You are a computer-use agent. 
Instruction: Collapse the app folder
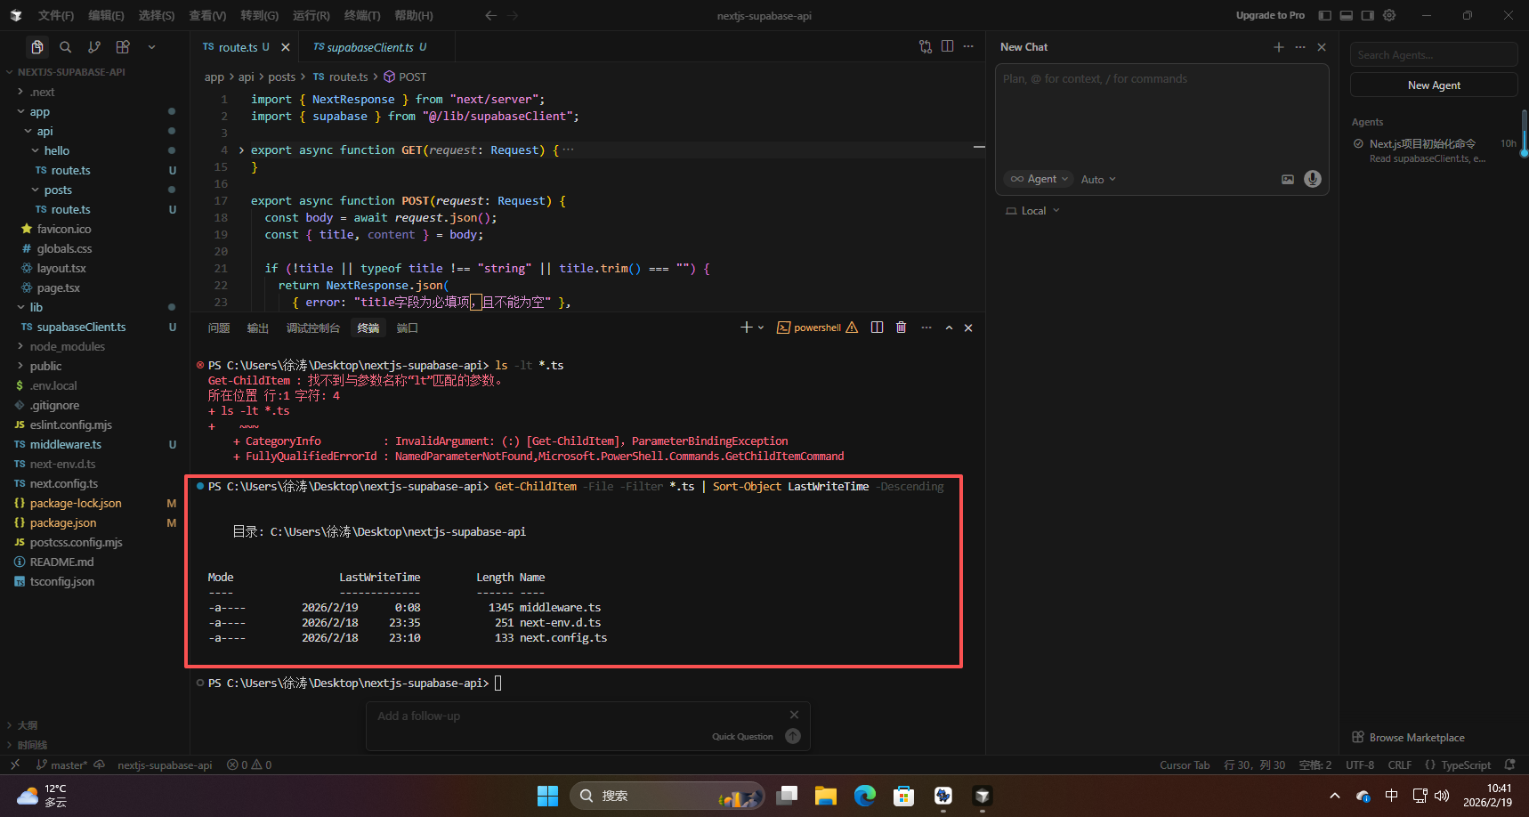coord(20,112)
